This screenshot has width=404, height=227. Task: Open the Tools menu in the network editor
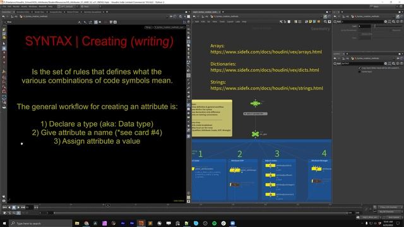click(x=222, y=21)
